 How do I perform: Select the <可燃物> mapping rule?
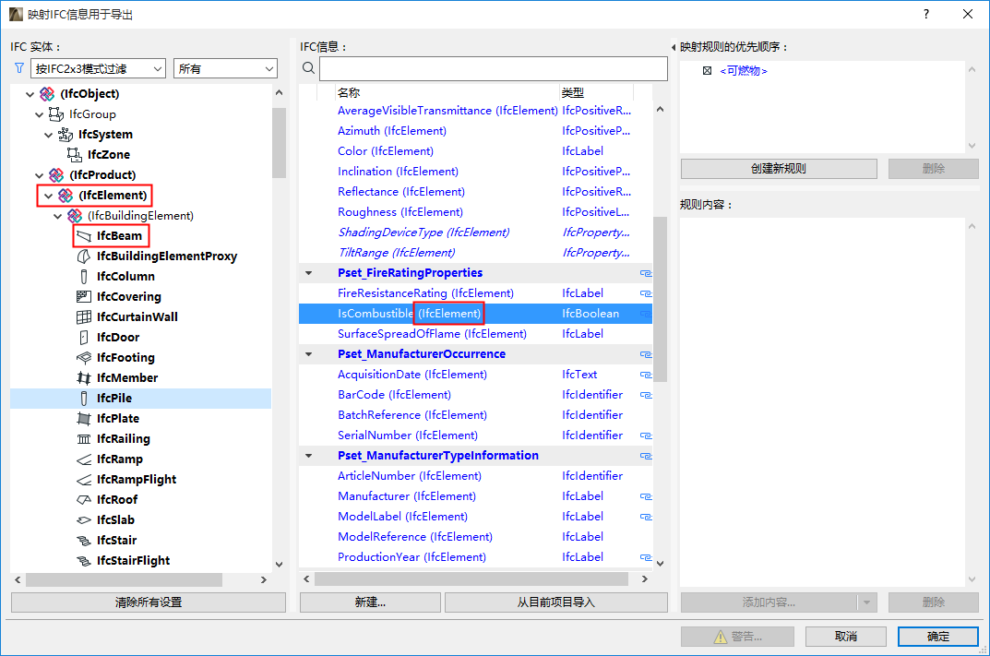pos(744,71)
